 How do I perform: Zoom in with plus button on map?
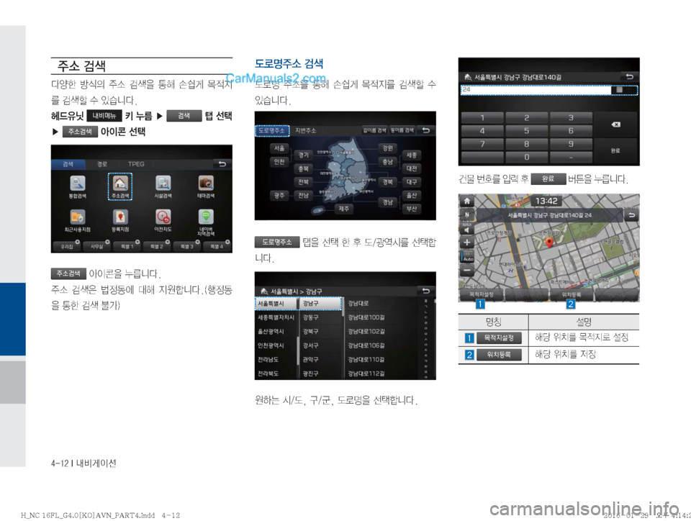click(x=467, y=243)
